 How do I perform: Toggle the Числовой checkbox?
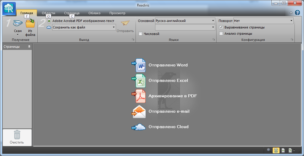tap(141, 34)
